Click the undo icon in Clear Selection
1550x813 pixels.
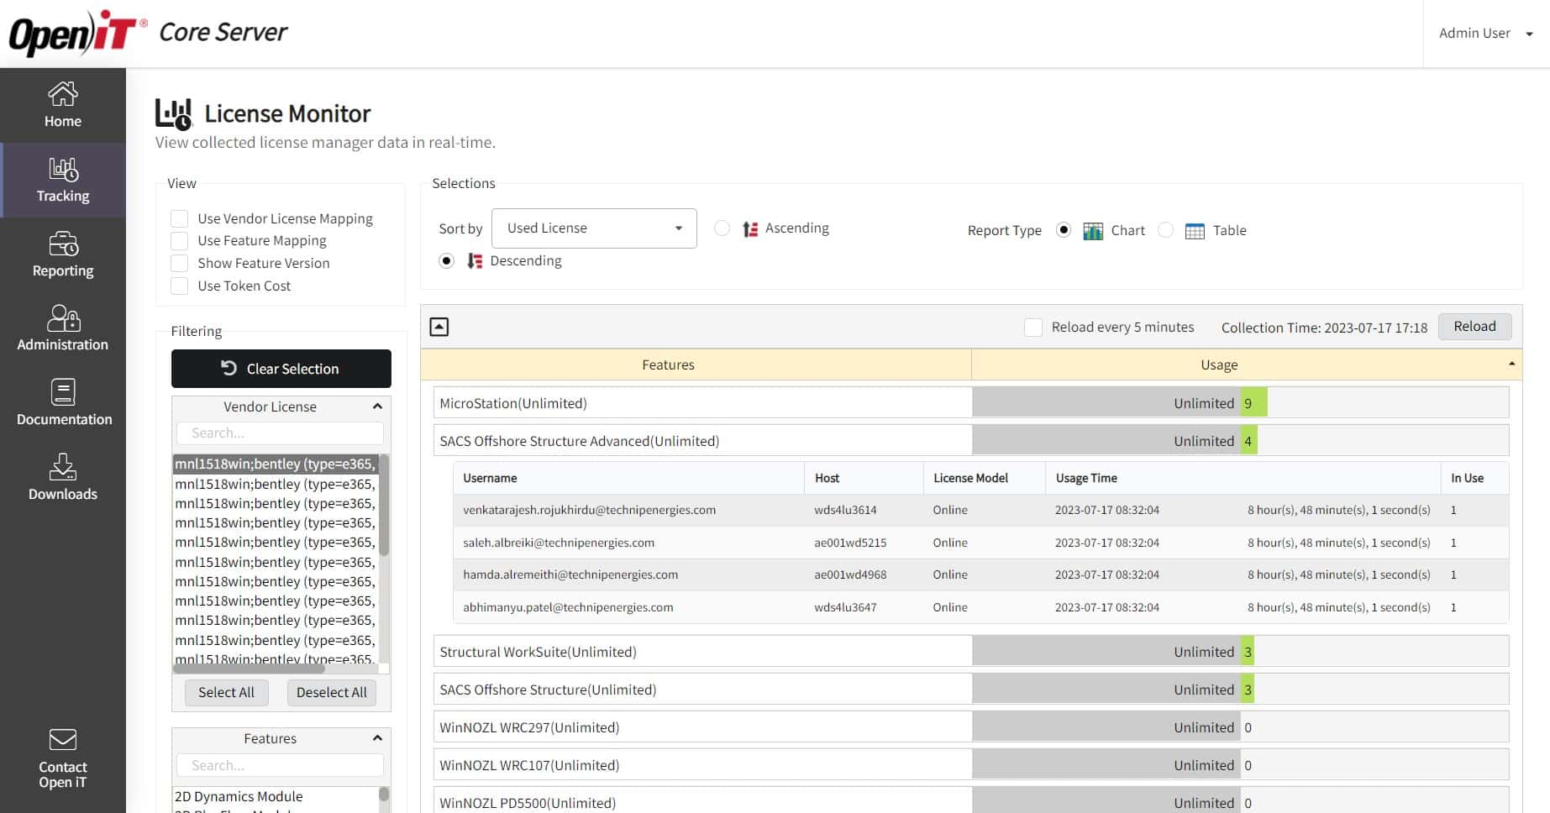click(x=229, y=368)
